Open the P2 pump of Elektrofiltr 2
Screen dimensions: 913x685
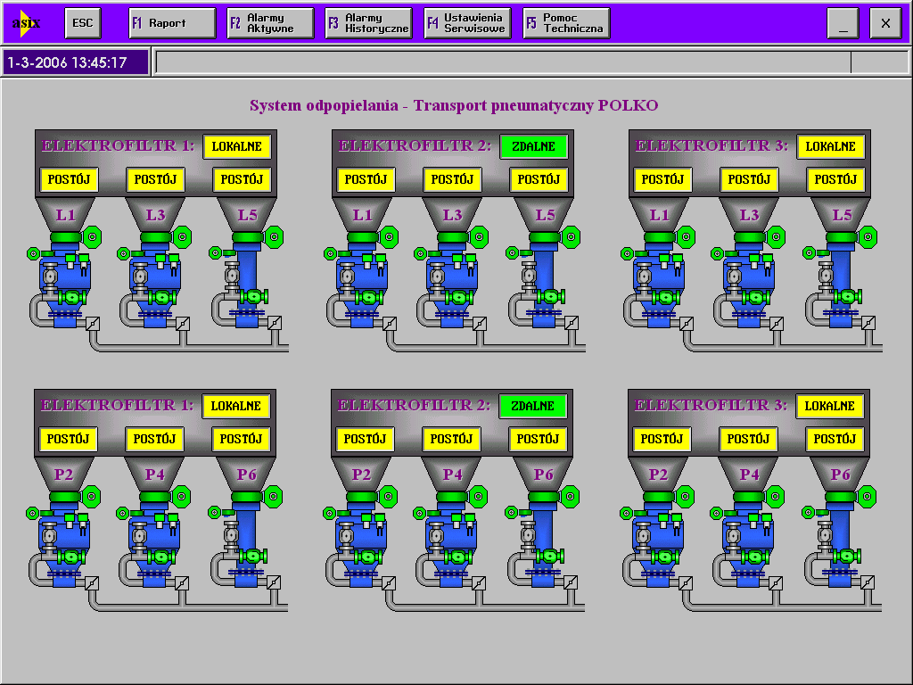[360, 545]
